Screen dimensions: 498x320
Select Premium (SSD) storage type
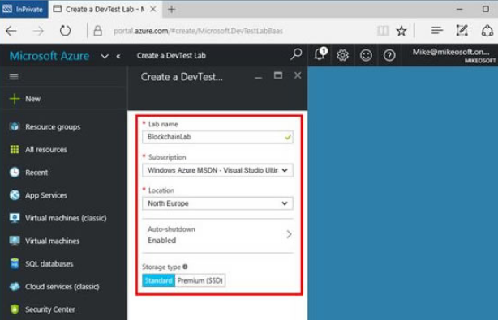tap(200, 280)
